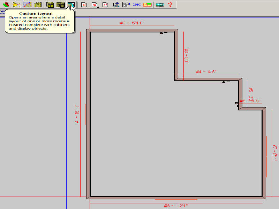Select the #1 ~ 16'11" wall dimension
This screenshot has height=209, width=279.
tap(77, 115)
